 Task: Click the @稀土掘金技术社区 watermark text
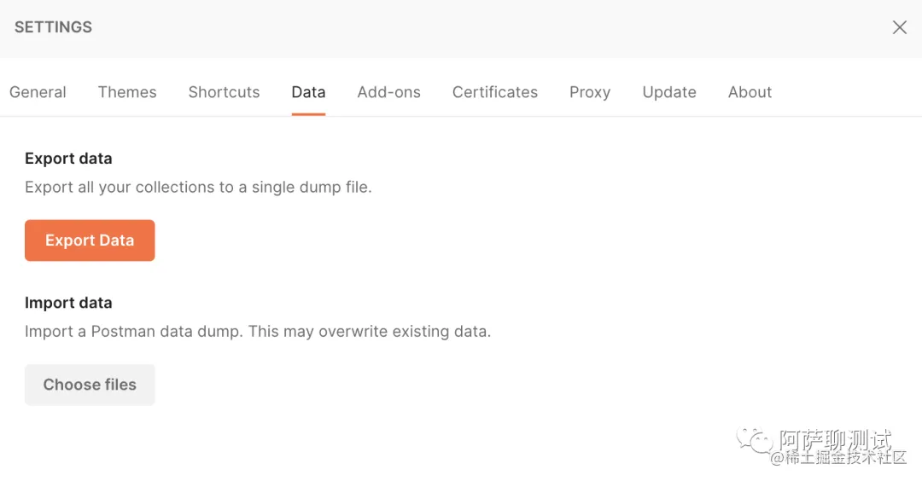(x=838, y=457)
